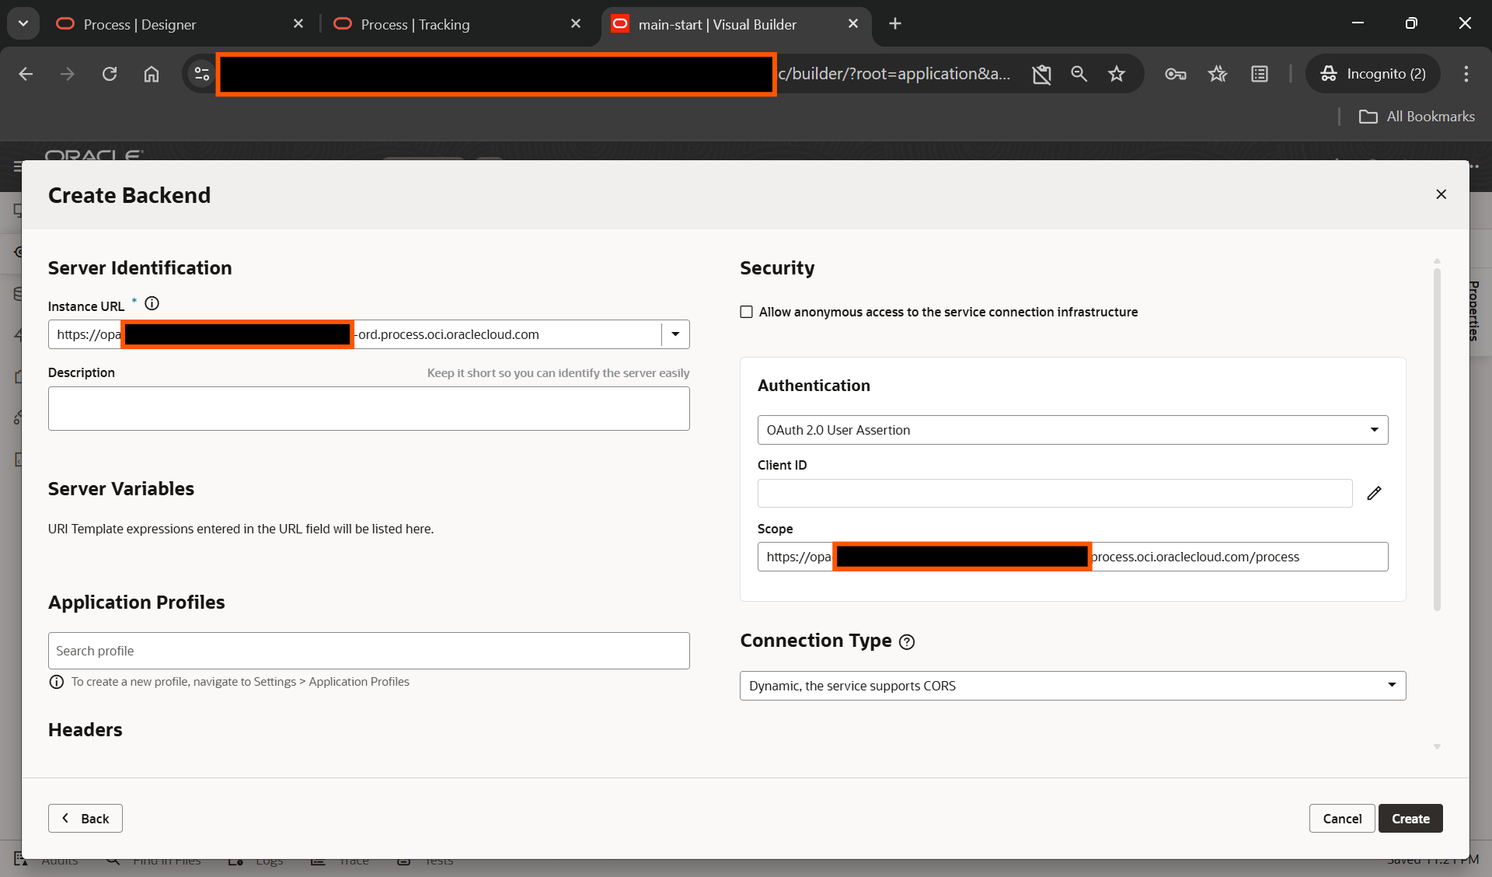Bookmark this page with the star icon

(x=1117, y=74)
